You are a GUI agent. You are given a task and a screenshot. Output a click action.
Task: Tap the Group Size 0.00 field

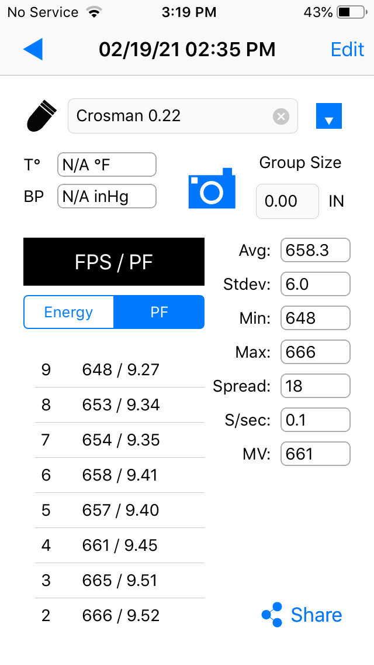pos(287,201)
